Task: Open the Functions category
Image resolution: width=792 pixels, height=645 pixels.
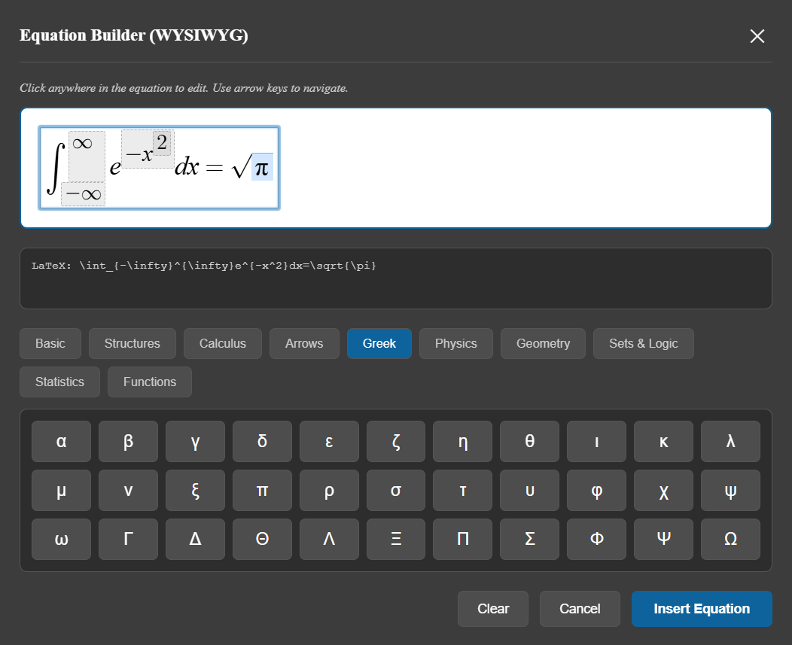Action: pos(149,382)
